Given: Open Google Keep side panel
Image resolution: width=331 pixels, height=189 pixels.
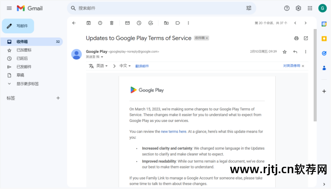Looking at the screenshot, I should [x=324, y=39].
